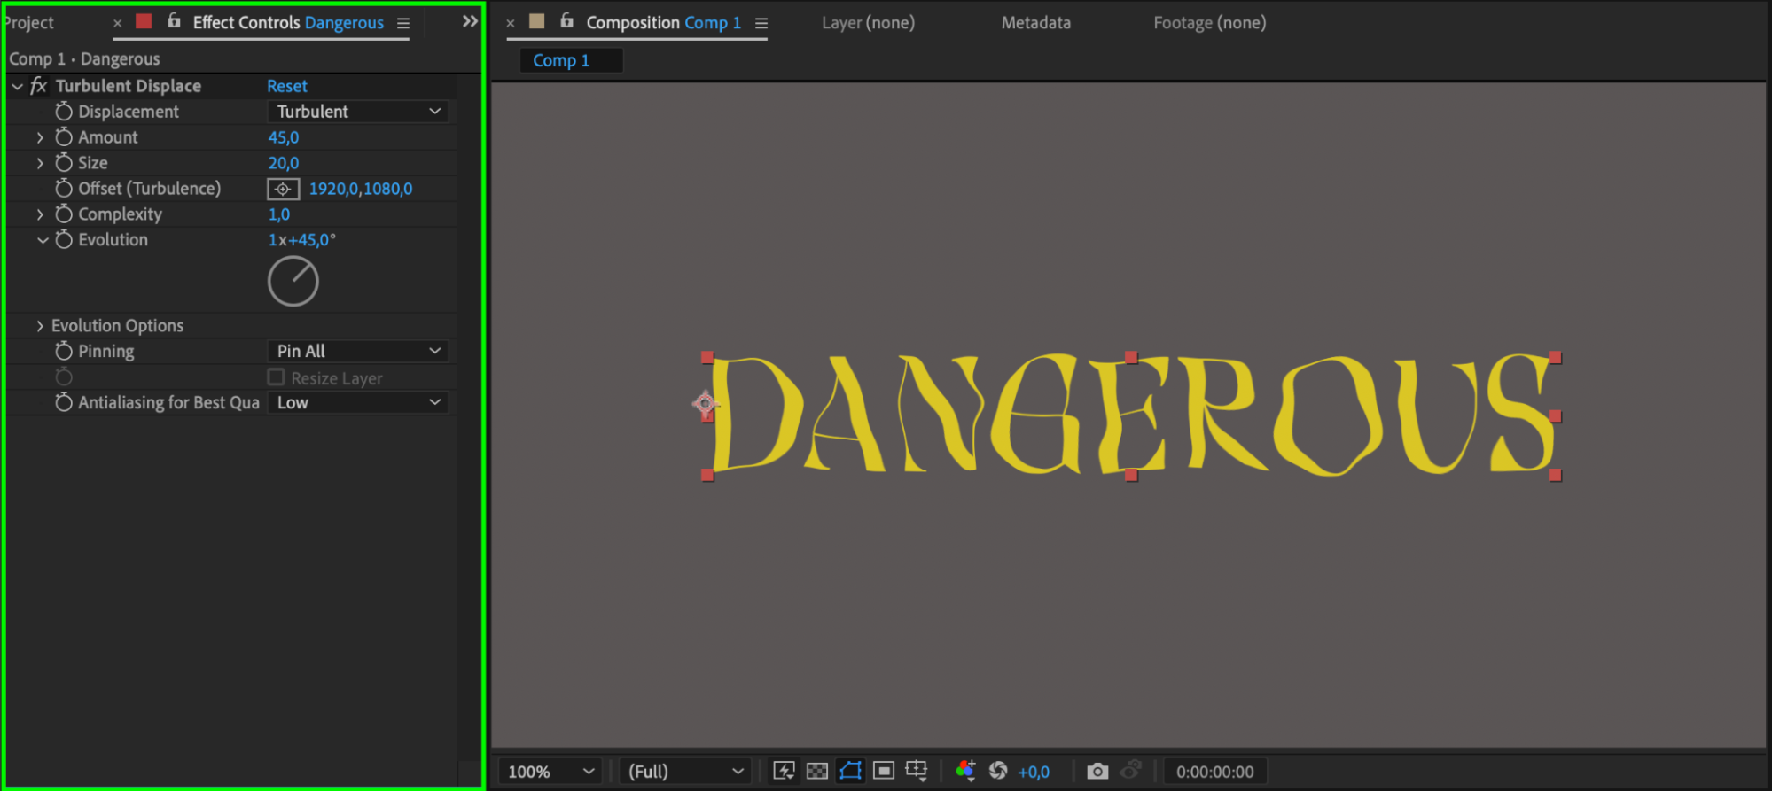Screen dimensions: 1772x792
Task: Toggle the Evolution stopwatch
Action: pyautogui.click(x=64, y=240)
